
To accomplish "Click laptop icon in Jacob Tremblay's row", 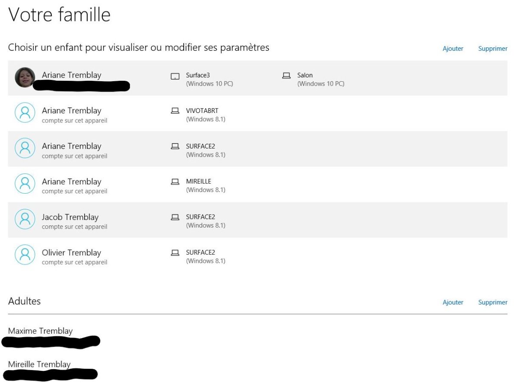I will [175, 218].
